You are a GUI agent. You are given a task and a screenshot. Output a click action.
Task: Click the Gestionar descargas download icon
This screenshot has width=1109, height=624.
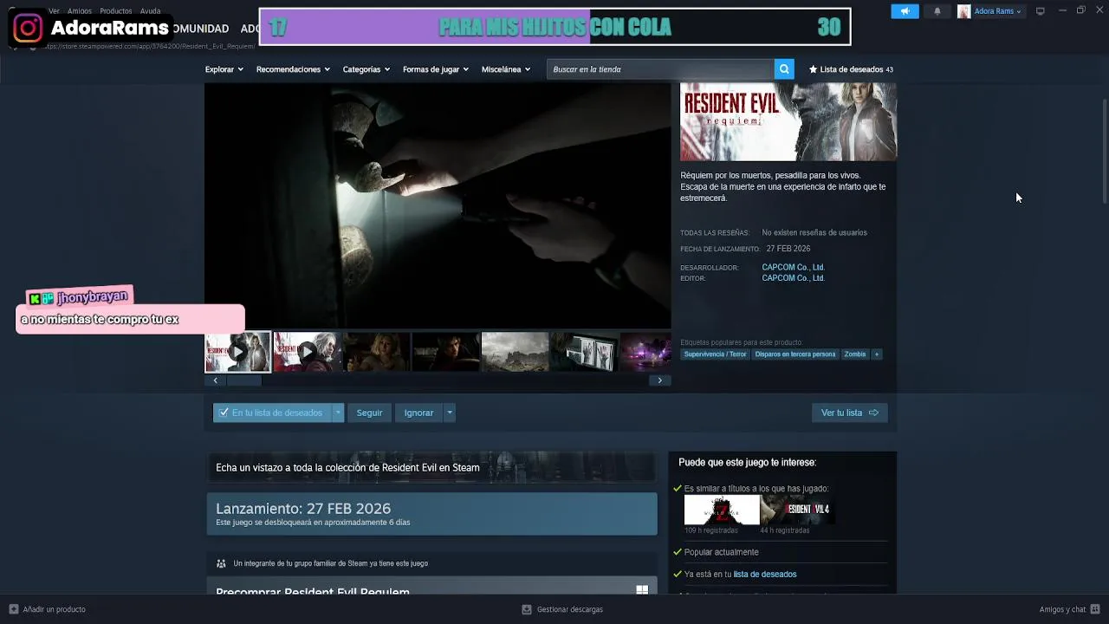point(526,609)
